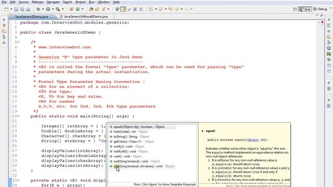
Task: Click the Print toolbar icon
Action: point(28,9)
